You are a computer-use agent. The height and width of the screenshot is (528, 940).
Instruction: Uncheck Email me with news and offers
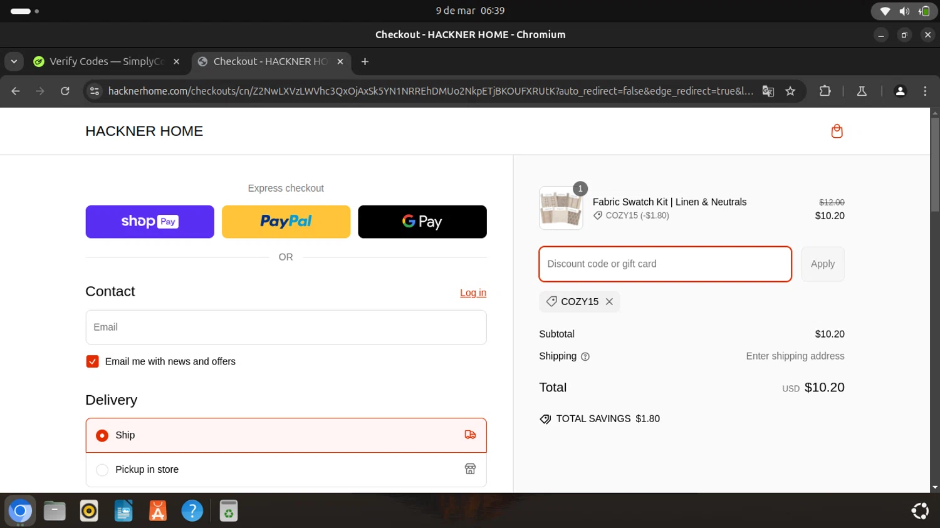(x=92, y=361)
